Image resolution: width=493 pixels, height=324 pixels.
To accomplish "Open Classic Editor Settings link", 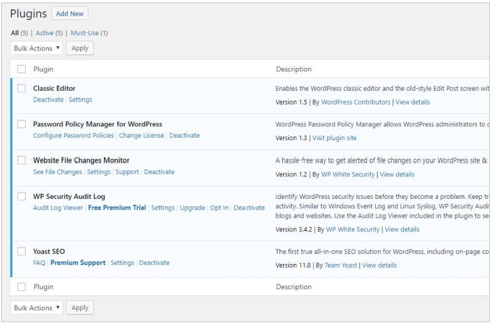I will [80, 99].
